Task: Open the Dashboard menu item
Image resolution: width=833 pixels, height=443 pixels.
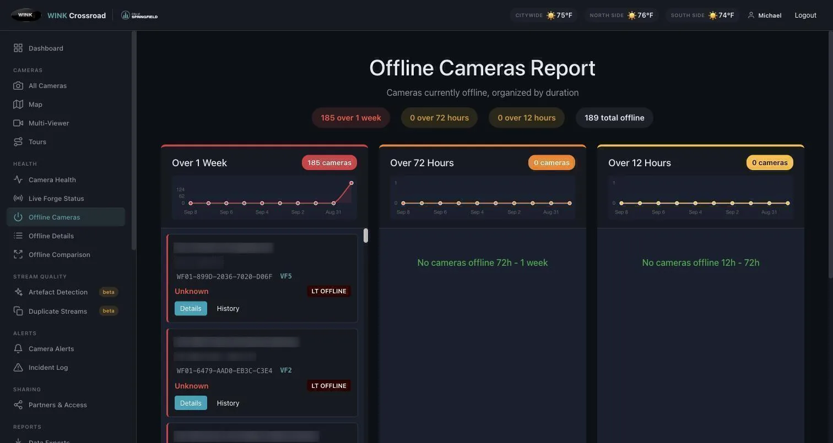Action: (66, 48)
